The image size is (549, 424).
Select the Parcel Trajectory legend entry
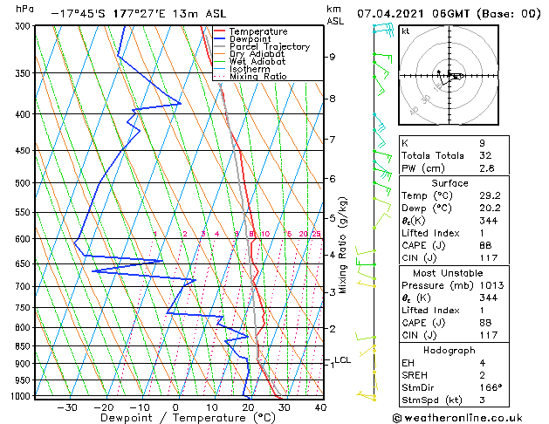click(x=262, y=46)
